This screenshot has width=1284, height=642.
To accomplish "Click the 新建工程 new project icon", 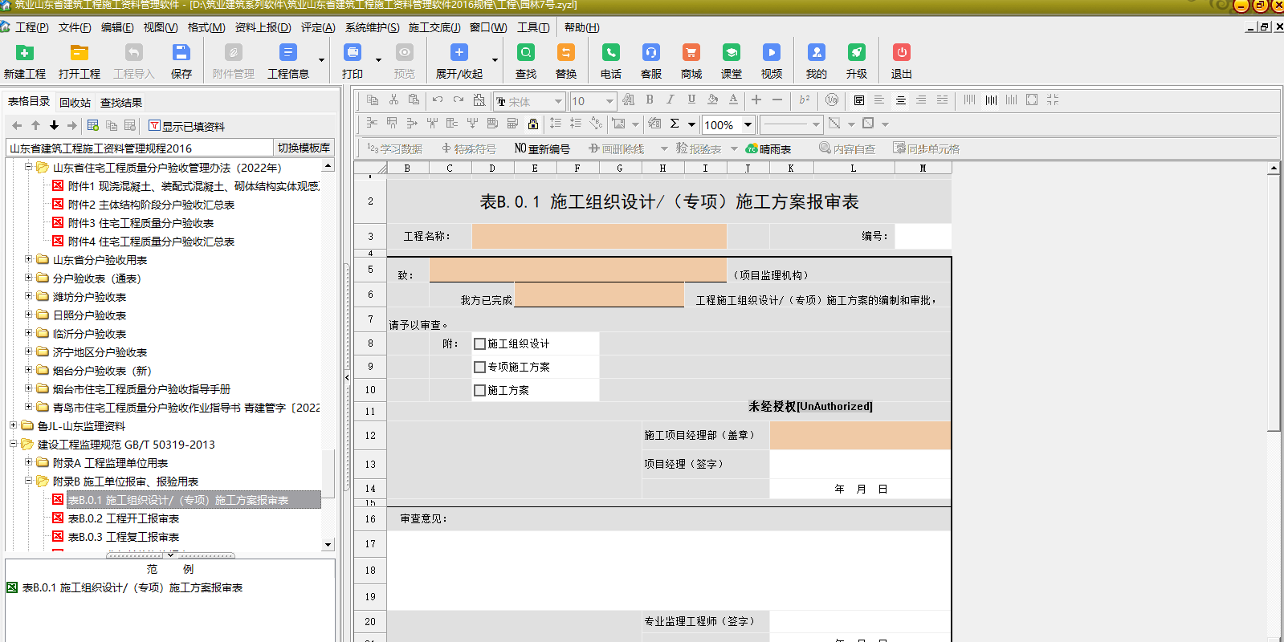I will pos(25,54).
